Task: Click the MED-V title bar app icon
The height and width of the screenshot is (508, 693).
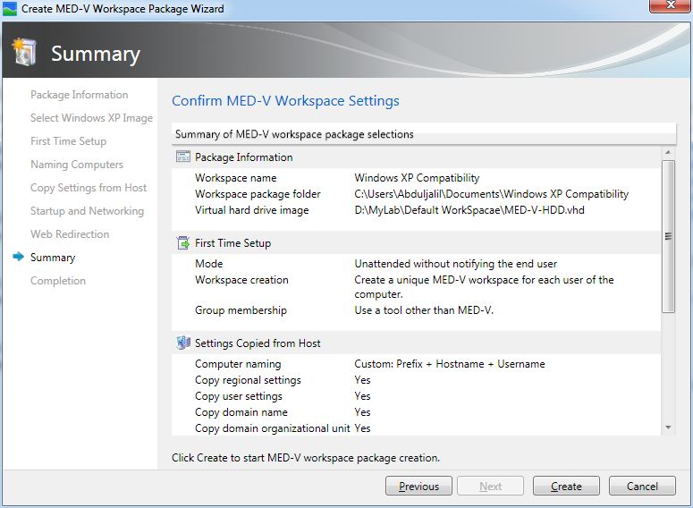Action: pos(10,9)
